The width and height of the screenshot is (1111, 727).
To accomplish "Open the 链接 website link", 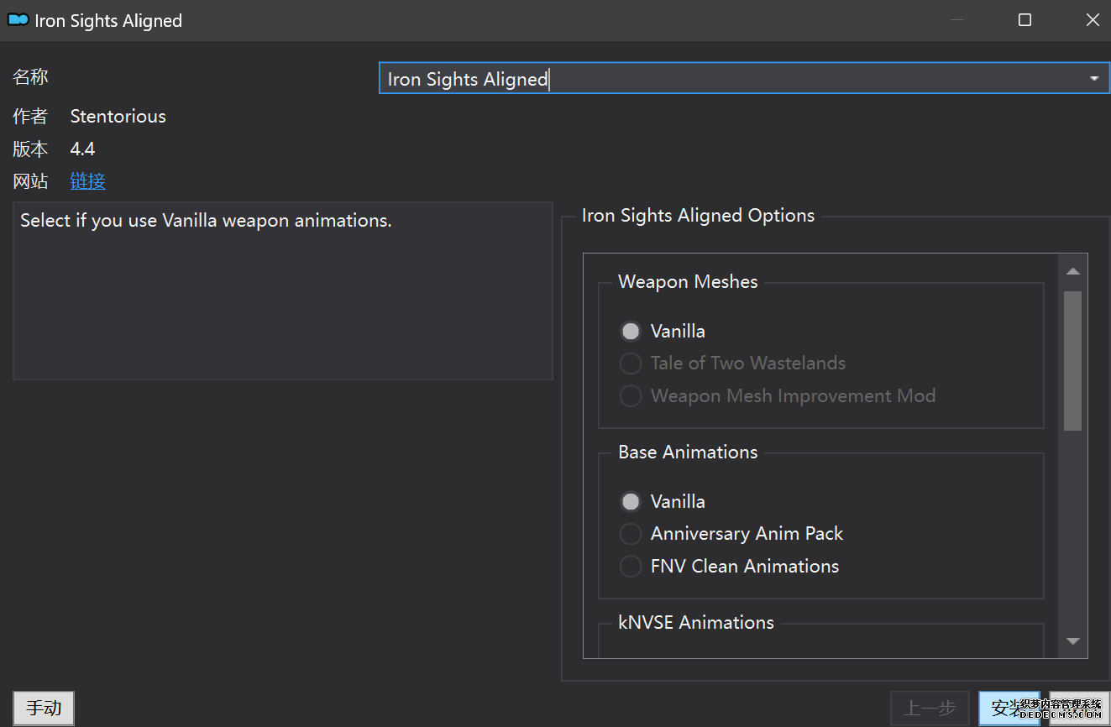I will (87, 181).
